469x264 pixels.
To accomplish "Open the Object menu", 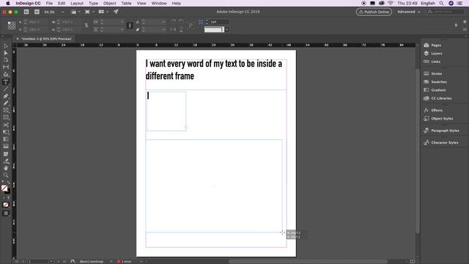I will 109,3.
